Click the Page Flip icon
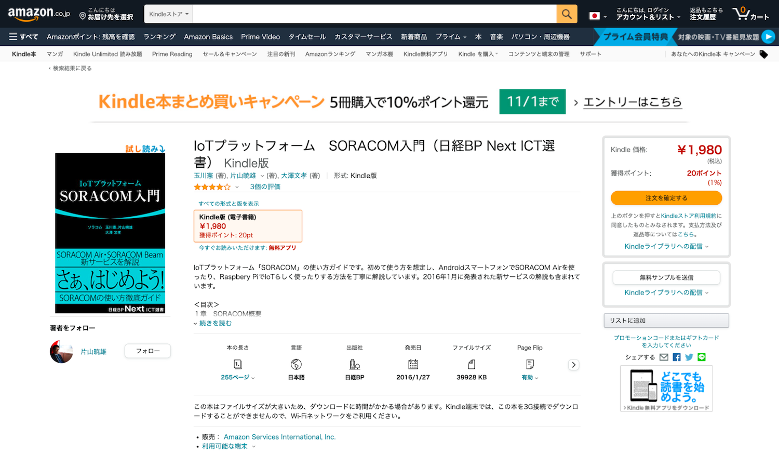 click(x=530, y=364)
